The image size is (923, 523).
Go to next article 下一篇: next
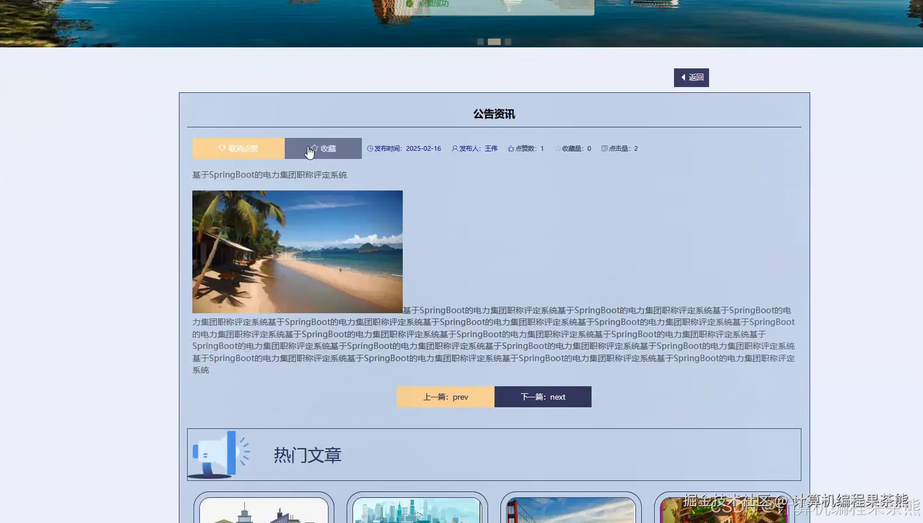click(x=543, y=397)
